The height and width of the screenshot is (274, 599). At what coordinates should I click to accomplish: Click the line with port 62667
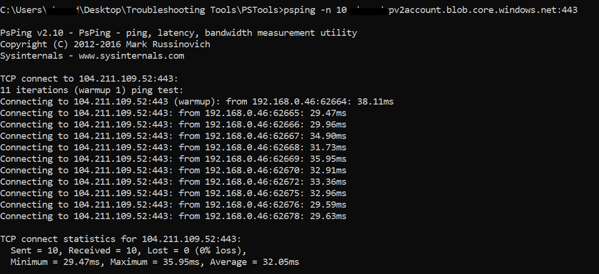click(x=173, y=136)
